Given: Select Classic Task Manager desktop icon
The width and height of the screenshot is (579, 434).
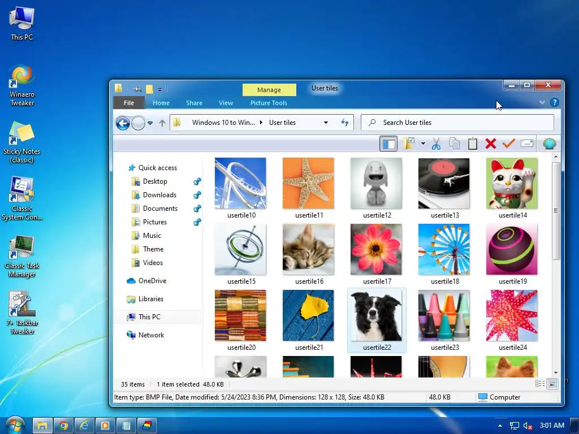Looking at the screenshot, I should (x=22, y=256).
